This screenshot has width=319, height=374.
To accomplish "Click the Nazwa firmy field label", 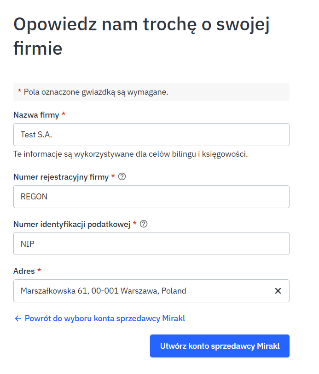I will (36, 115).
